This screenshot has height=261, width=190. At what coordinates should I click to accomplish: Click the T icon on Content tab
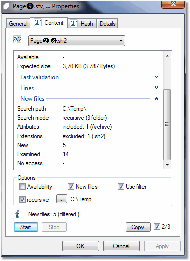click(x=38, y=22)
